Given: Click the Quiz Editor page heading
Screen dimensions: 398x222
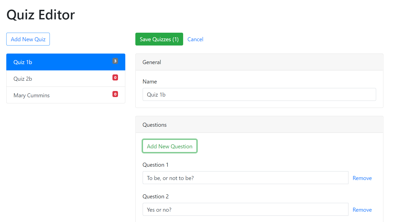Looking at the screenshot, I should pos(41,15).
